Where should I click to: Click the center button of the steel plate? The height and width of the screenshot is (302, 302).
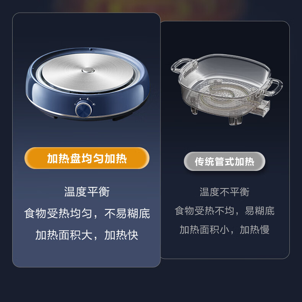pos(88,70)
